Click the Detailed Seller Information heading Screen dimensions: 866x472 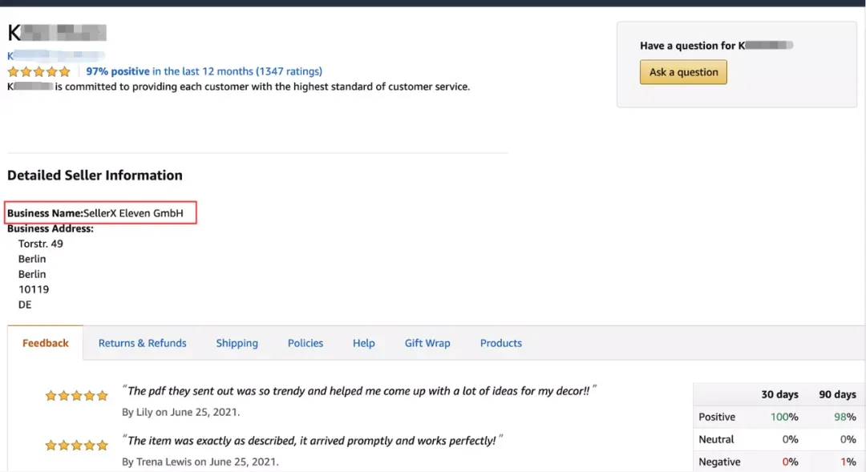(x=95, y=175)
